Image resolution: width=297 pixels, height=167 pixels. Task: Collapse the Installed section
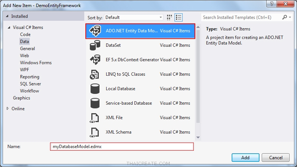click(7, 16)
